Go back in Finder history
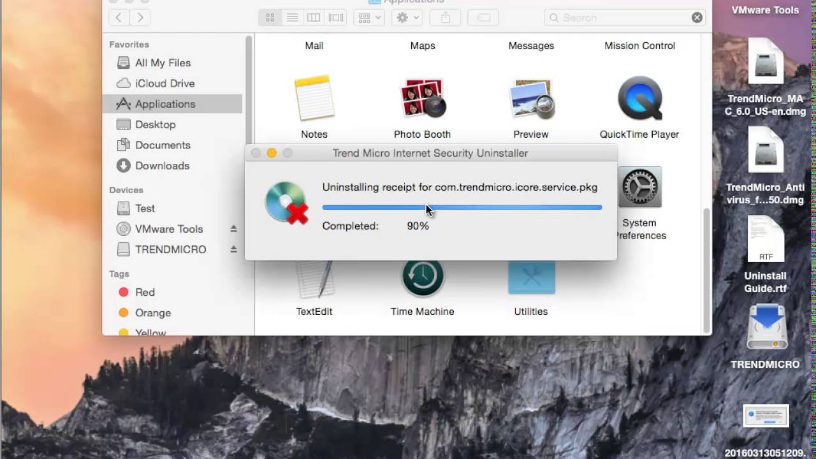816x459 pixels. (x=119, y=18)
